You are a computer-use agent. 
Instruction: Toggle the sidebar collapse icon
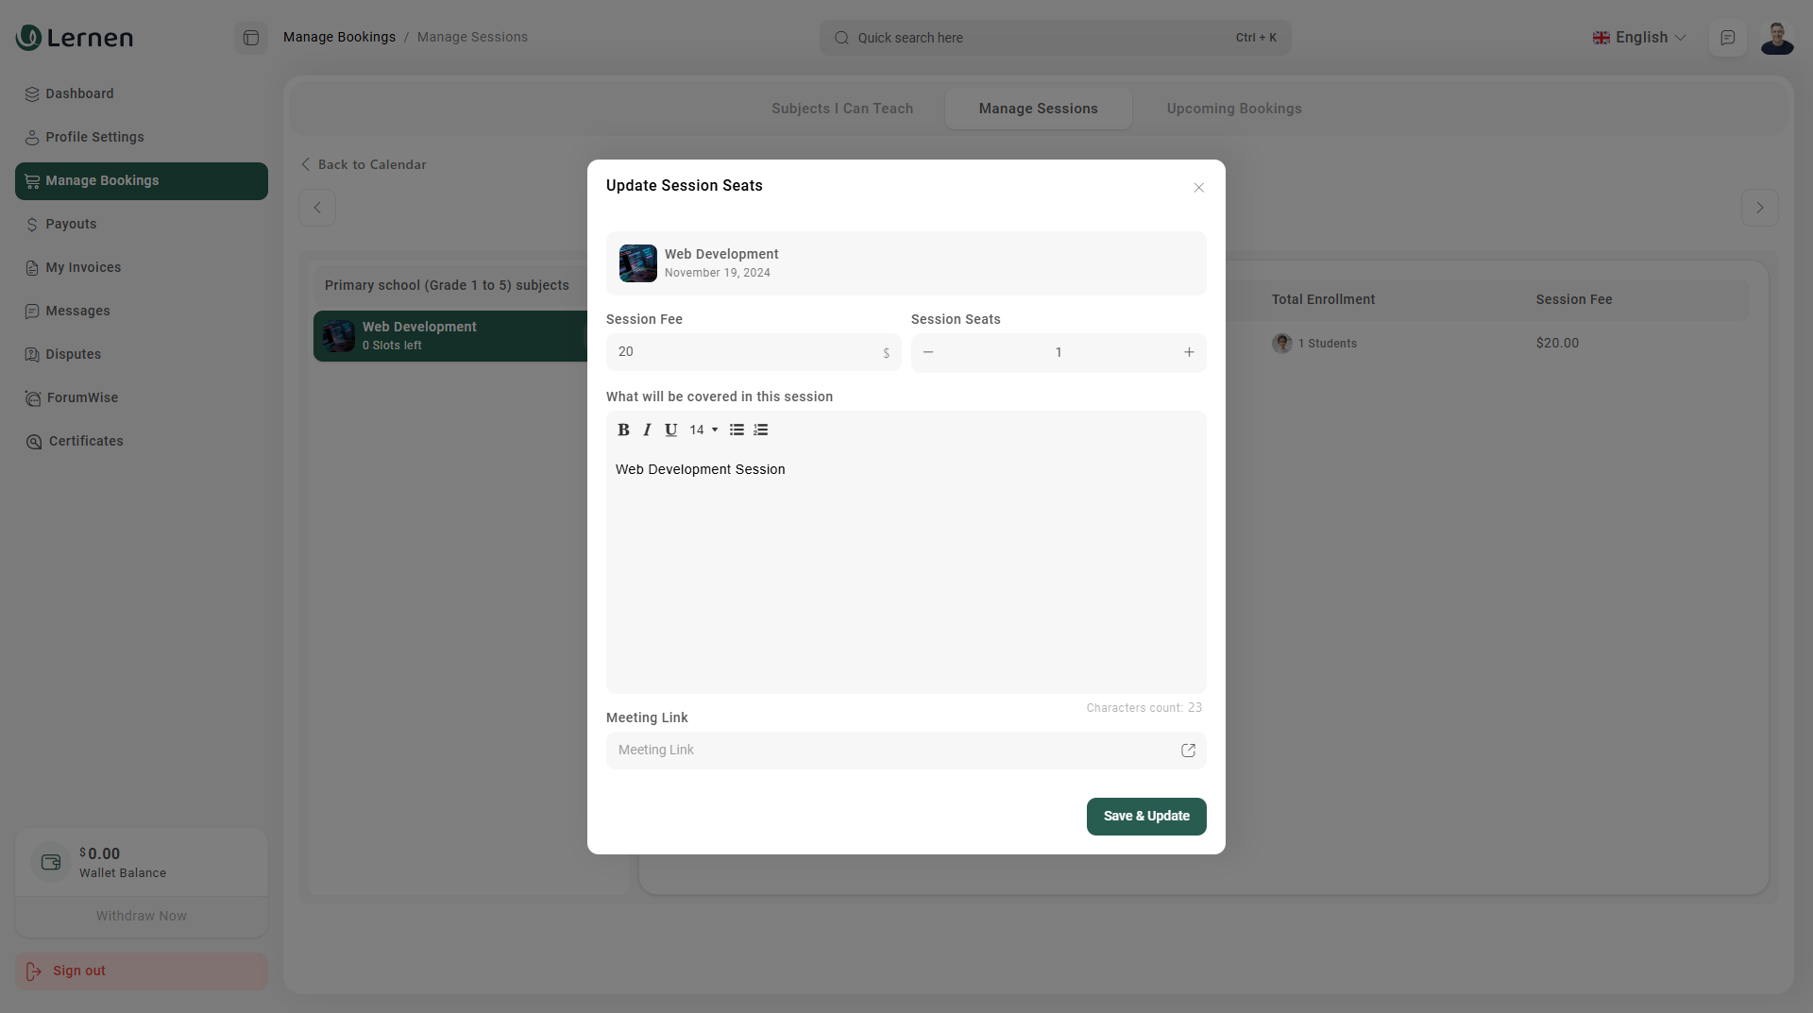(251, 38)
